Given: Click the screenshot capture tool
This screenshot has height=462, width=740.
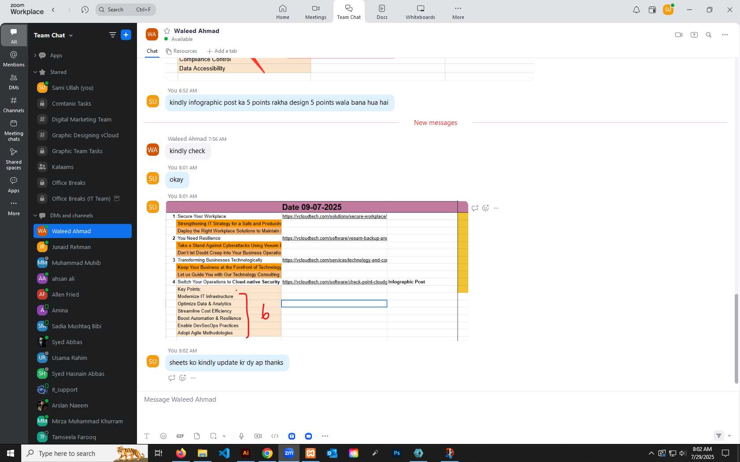Looking at the screenshot, I should [x=213, y=436].
